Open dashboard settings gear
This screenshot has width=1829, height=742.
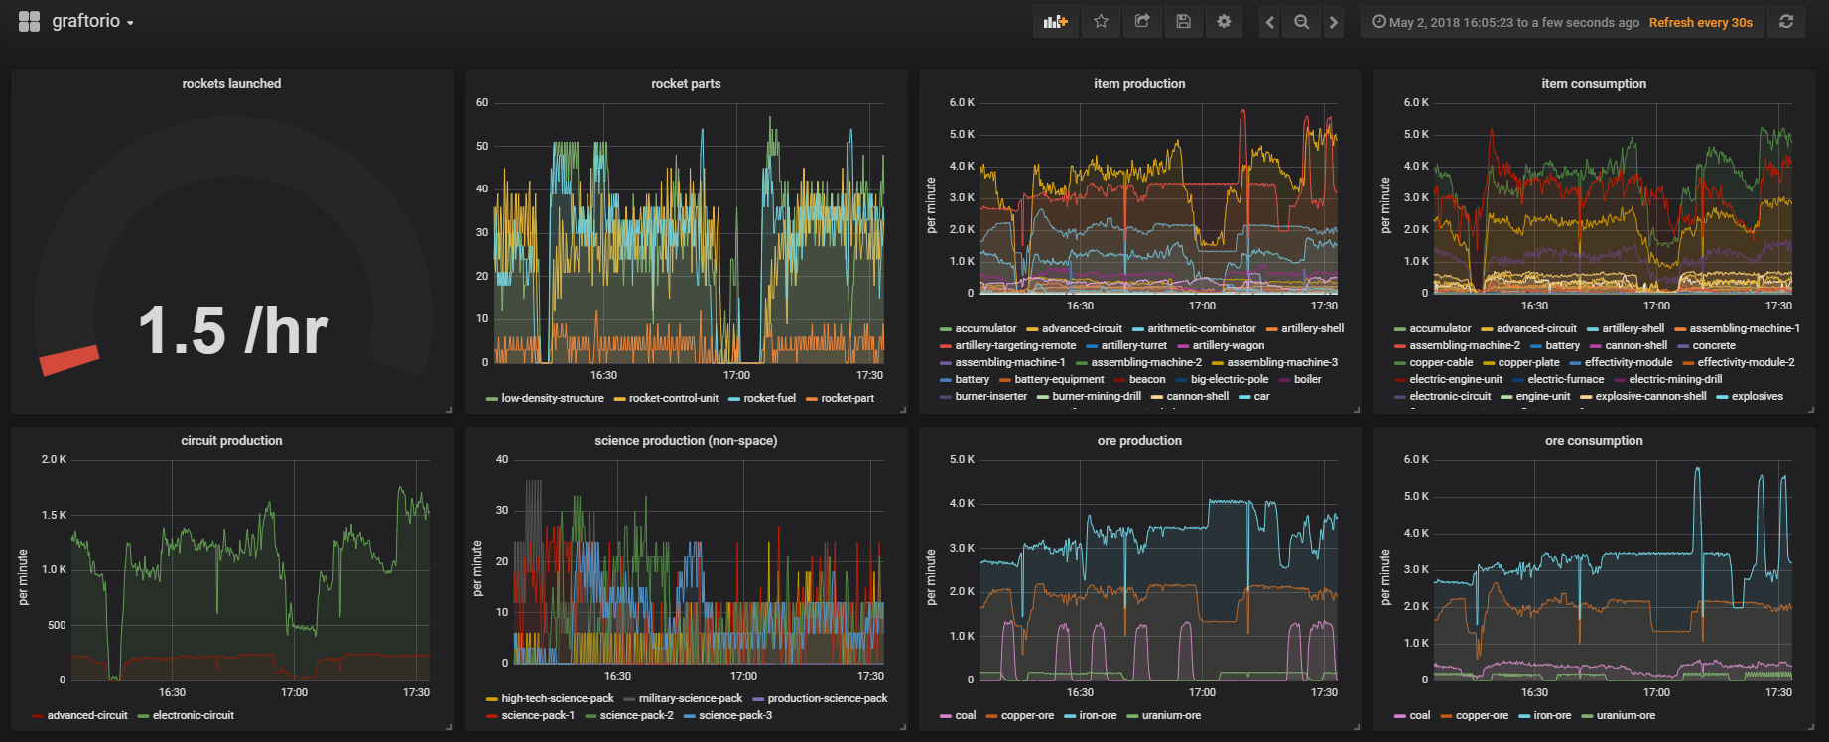tap(1224, 22)
